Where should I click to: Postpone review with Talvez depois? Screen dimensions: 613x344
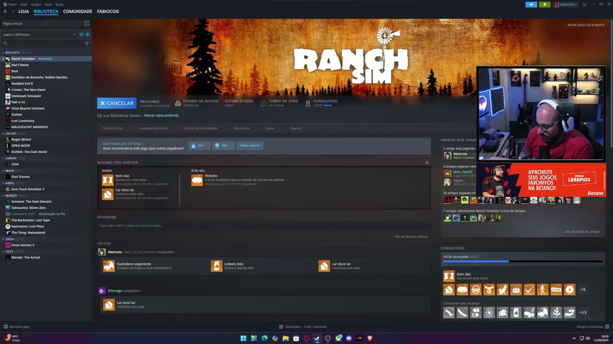pyautogui.click(x=250, y=145)
